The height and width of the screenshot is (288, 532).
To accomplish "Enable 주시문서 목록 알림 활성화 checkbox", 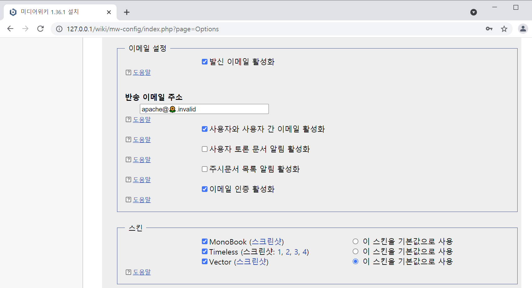I will coord(205,169).
